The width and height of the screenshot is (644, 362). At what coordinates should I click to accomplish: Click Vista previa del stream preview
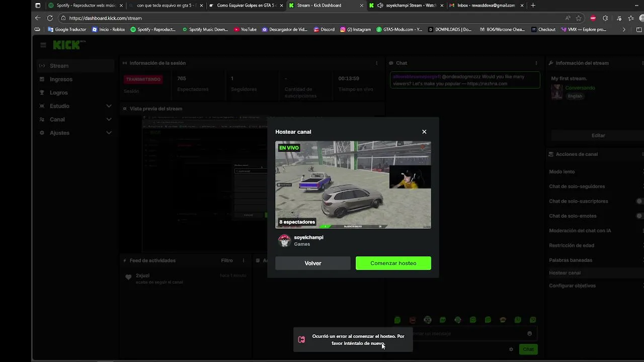click(x=205, y=184)
